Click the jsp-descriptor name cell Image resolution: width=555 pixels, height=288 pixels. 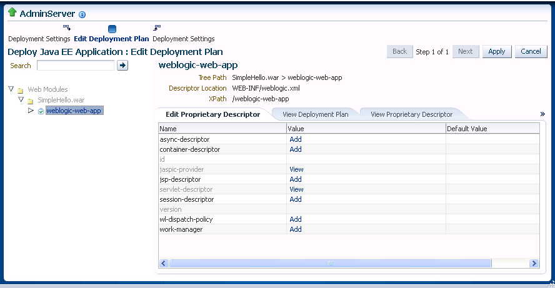[x=222, y=179]
